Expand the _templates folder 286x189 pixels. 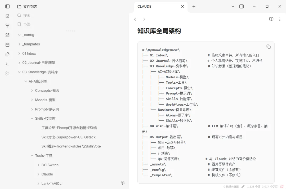point(19,44)
